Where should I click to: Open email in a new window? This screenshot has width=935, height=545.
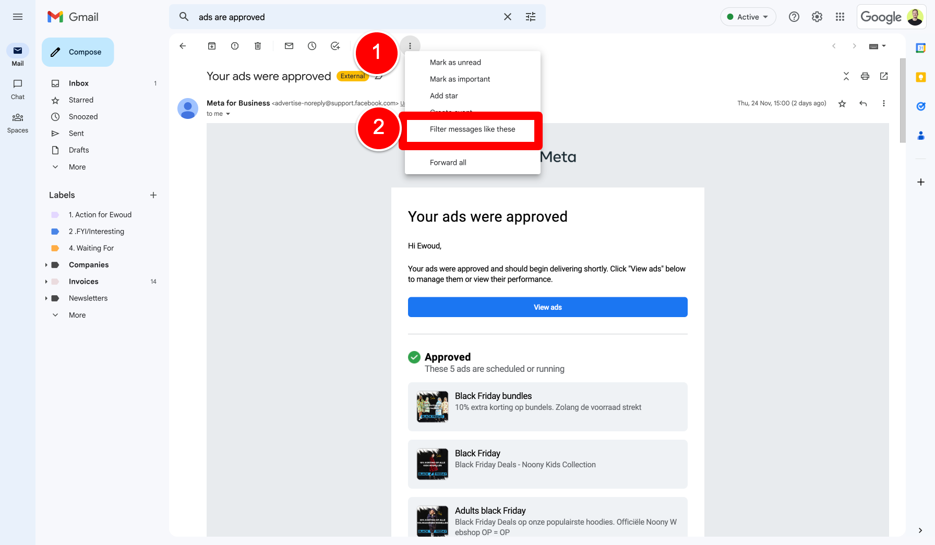pyautogui.click(x=884, y=76)
